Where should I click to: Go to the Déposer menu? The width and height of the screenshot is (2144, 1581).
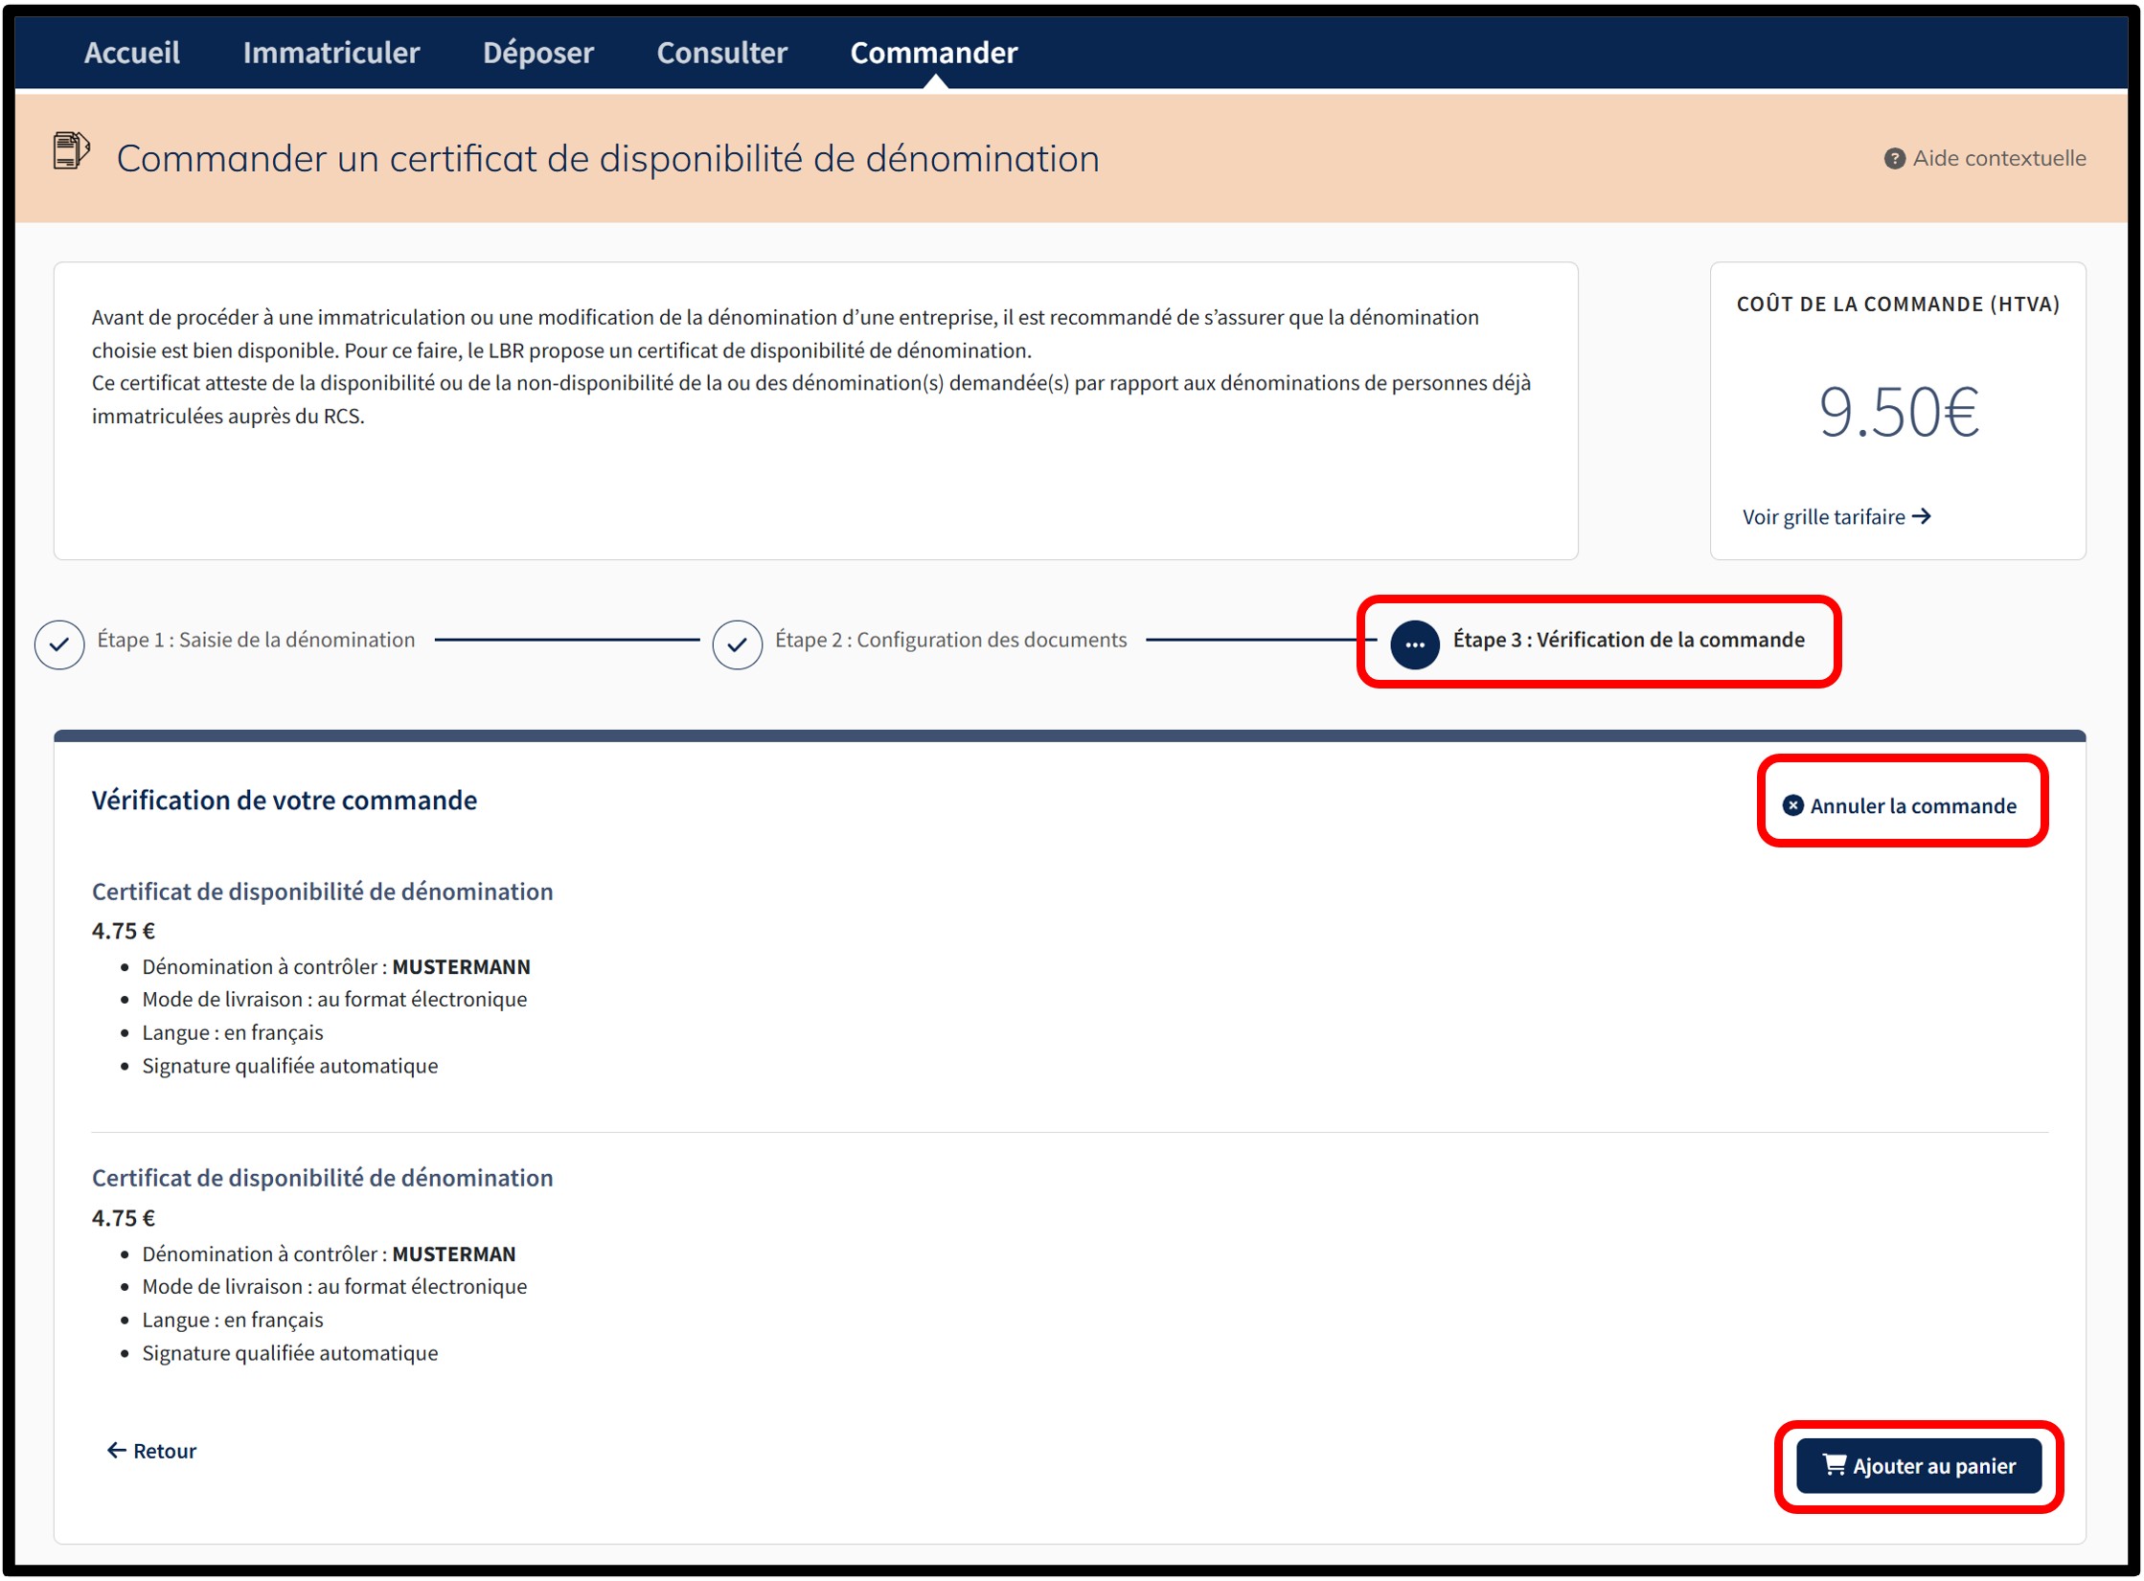(x=537, y=53)
